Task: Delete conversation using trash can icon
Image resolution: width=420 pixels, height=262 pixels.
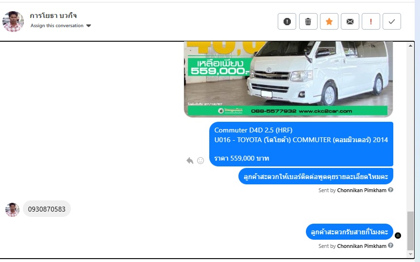Action: click(308, 21)
